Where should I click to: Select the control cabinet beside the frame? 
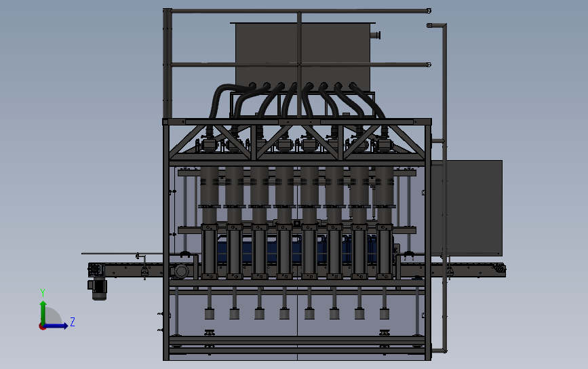[467, 208]
